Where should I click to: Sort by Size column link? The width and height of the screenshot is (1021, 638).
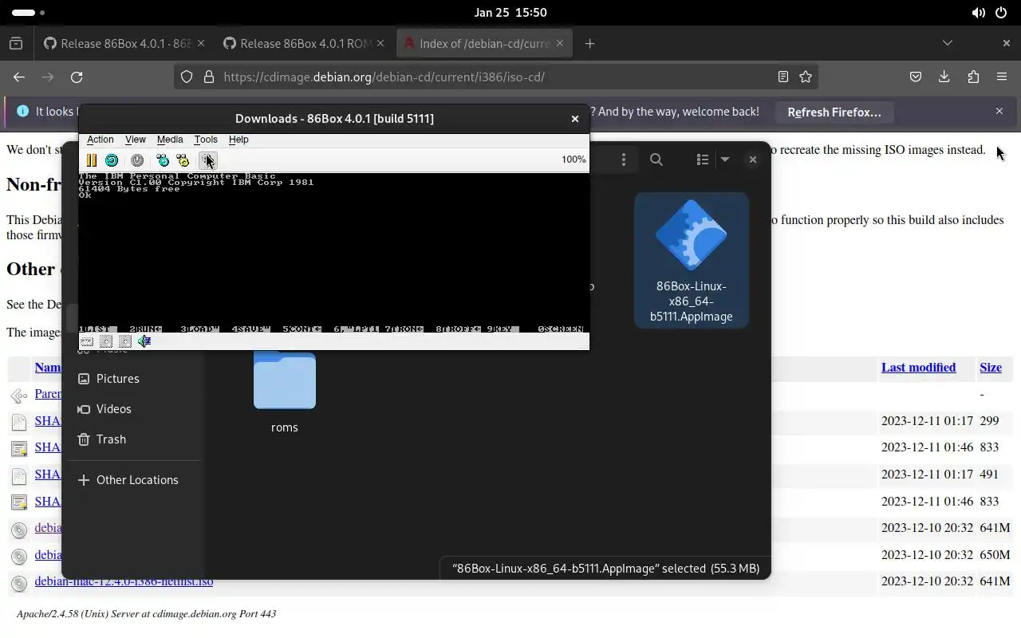[991, 368]
